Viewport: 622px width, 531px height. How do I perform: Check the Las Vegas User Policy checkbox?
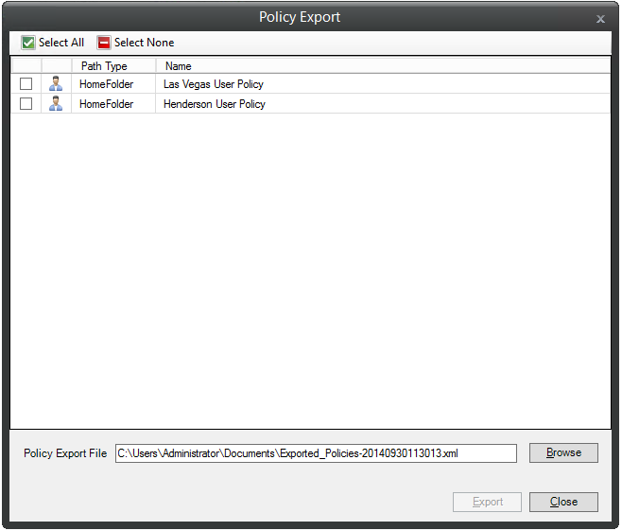(x=26, y=84)
